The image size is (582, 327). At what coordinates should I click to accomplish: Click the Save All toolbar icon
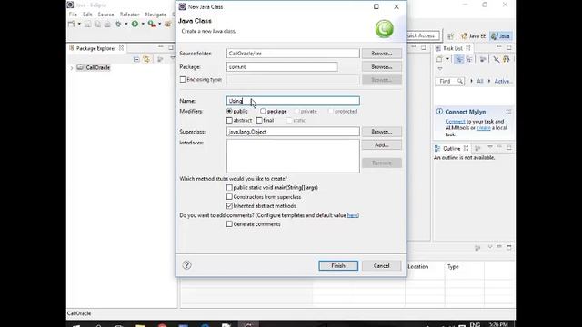(97, 25)
